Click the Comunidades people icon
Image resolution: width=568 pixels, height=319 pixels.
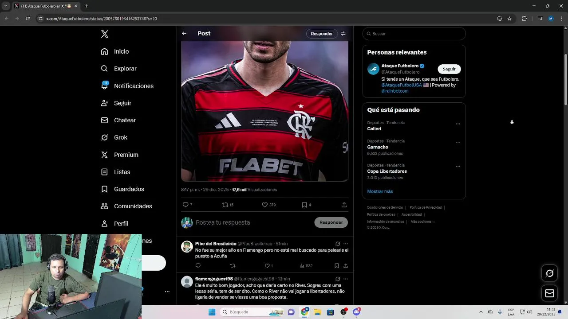[104, 206]
